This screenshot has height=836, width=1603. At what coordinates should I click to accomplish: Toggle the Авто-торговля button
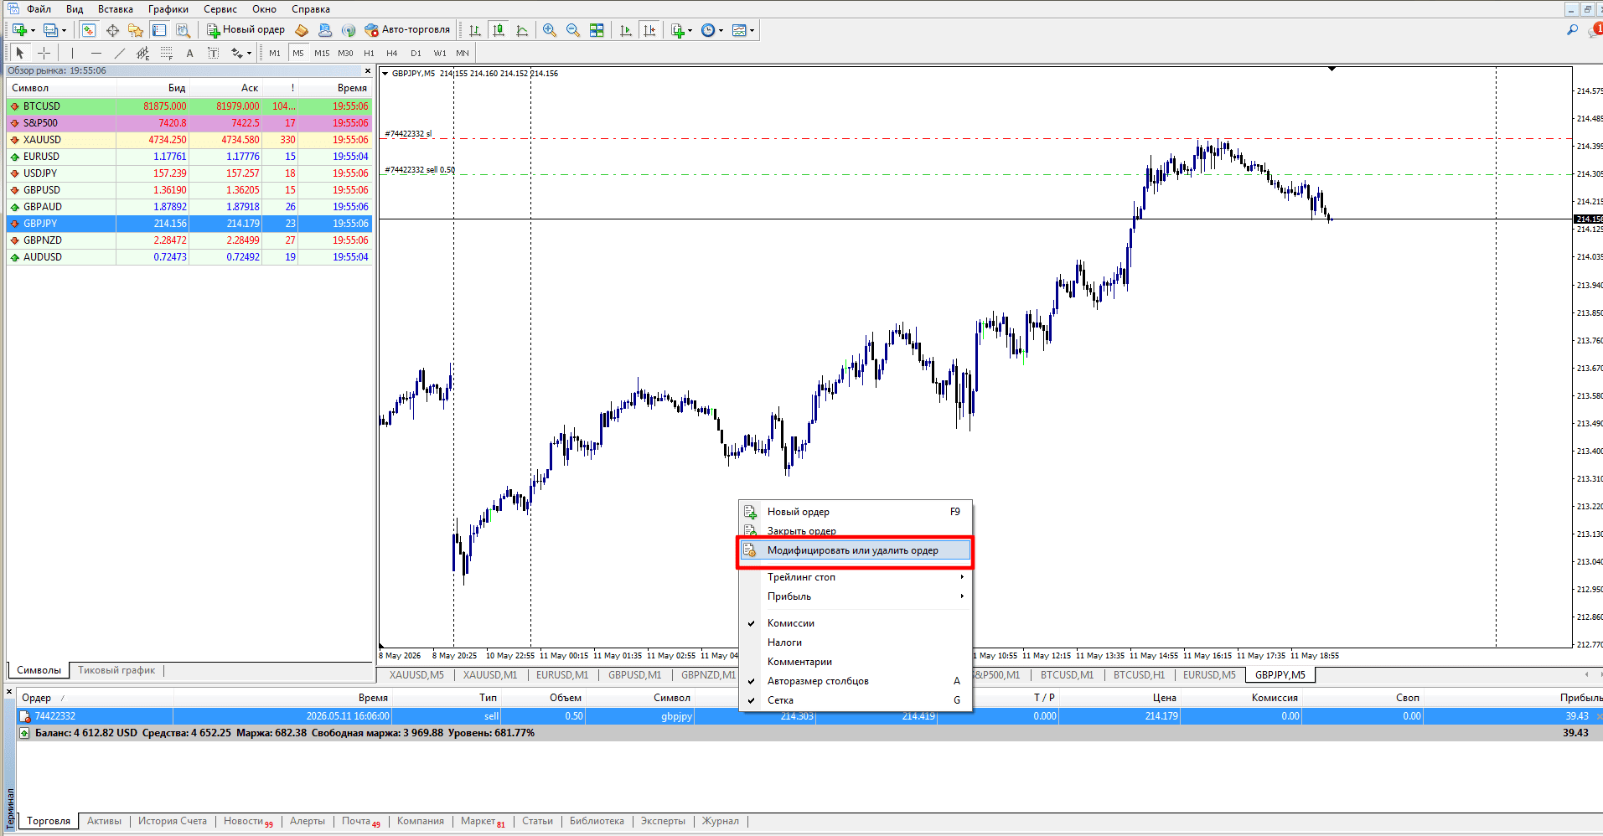point(408,30)
